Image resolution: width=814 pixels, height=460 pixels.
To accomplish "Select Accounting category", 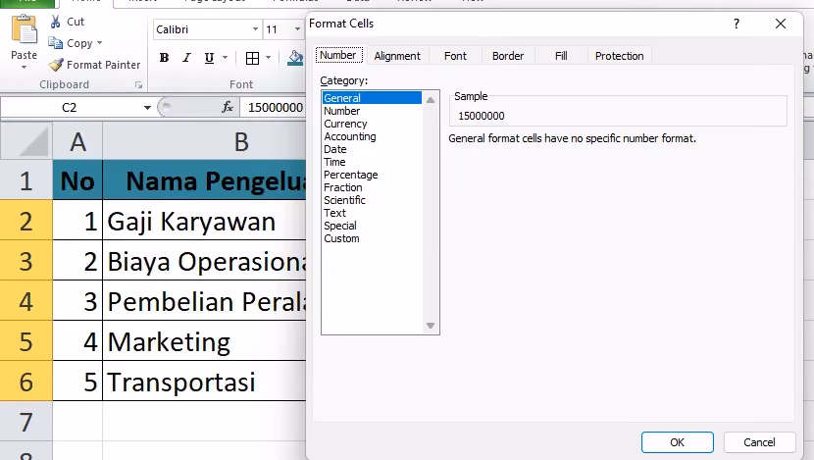I will 372,136.
